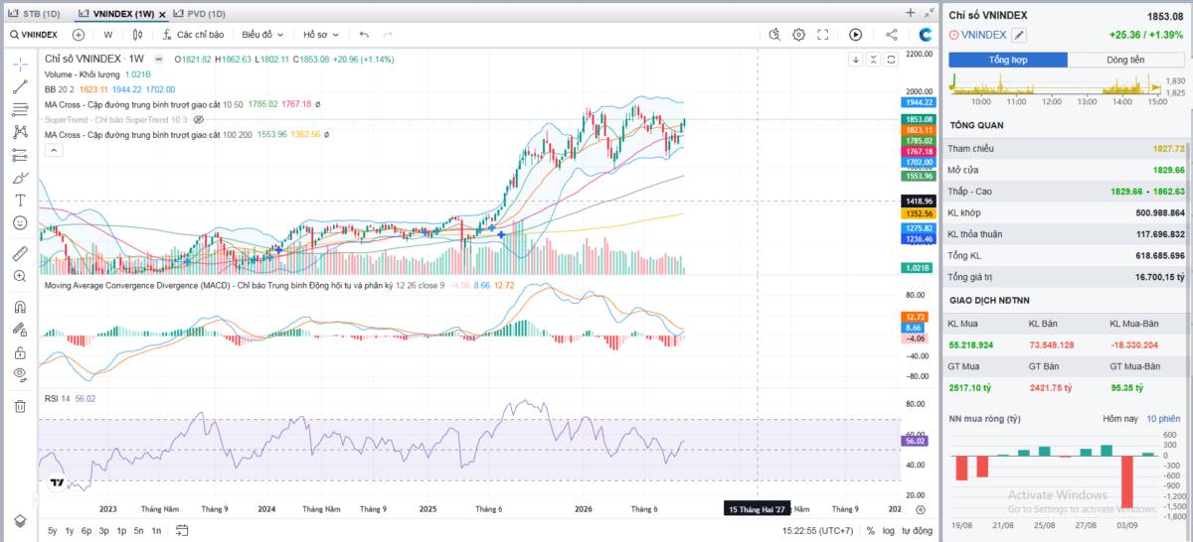Viewport: 1193px width, 542px height.
Task: Activate the zoom in tool
Action: tap(20, 276)
